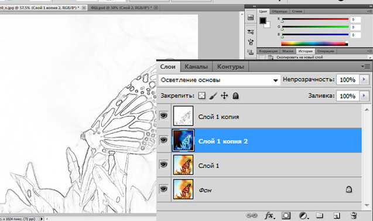Lock image pixels brush icon

pos(213,96)
